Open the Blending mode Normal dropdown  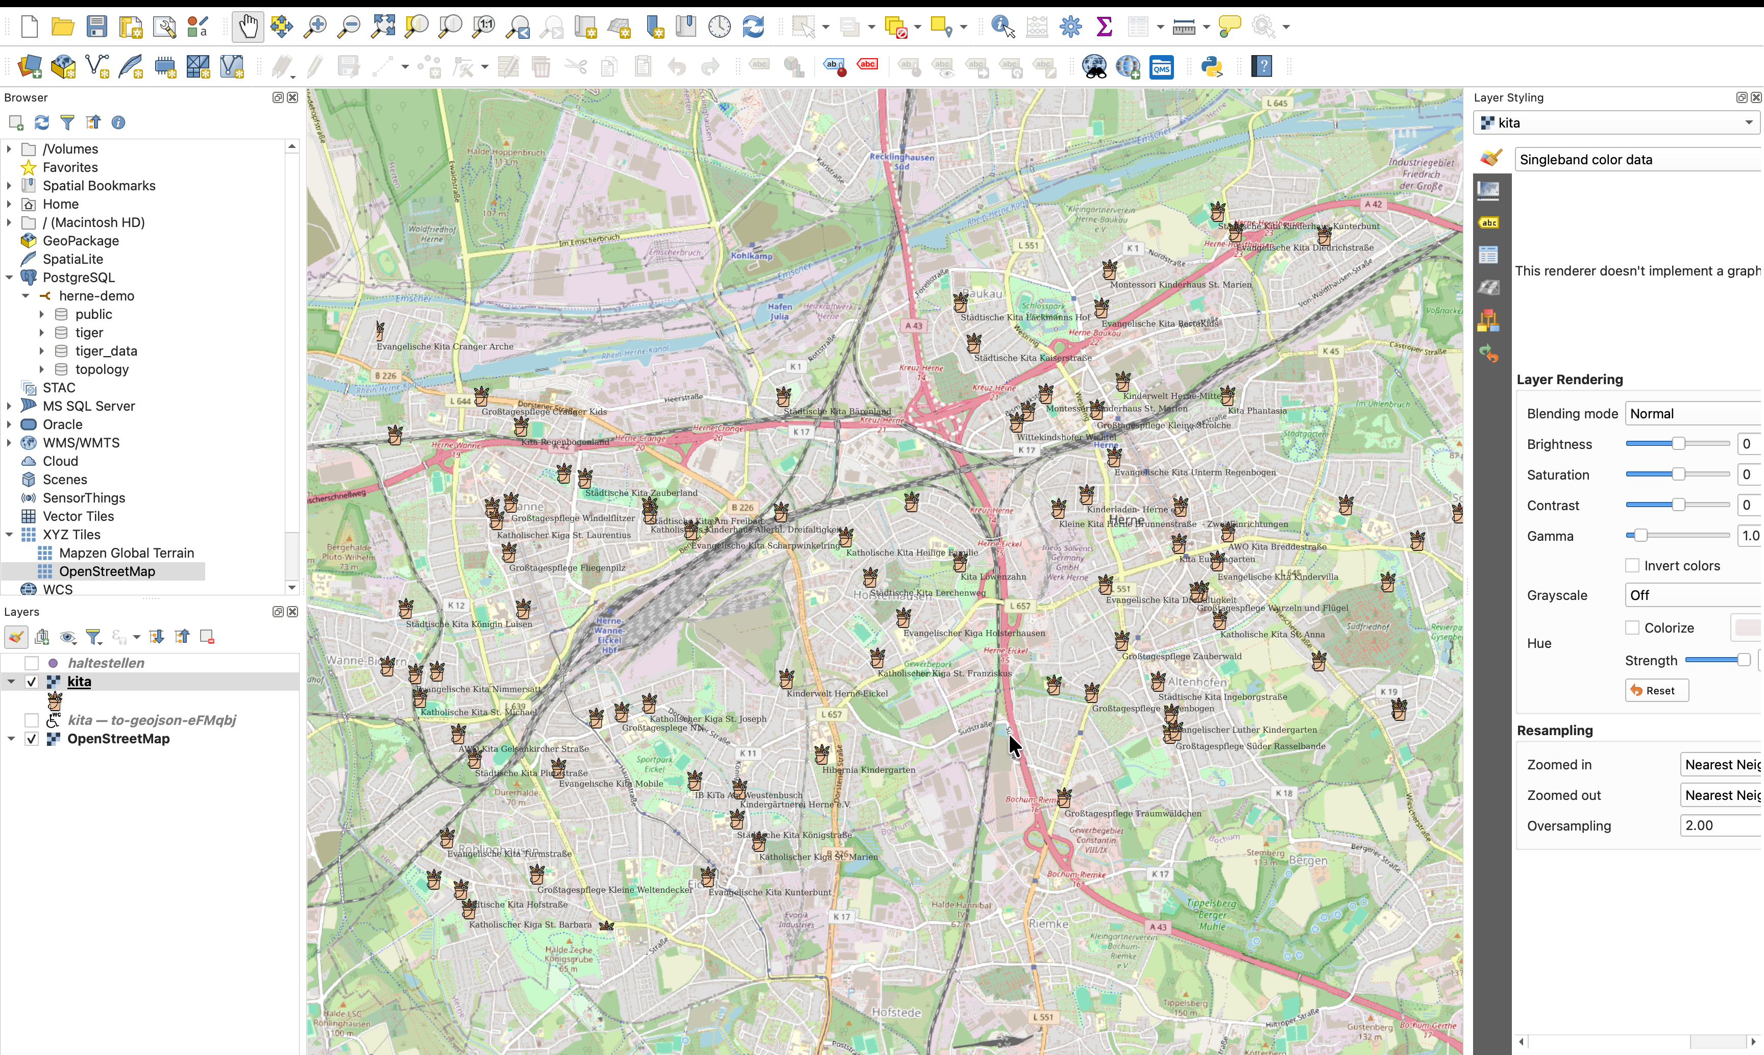point(1693,413)
